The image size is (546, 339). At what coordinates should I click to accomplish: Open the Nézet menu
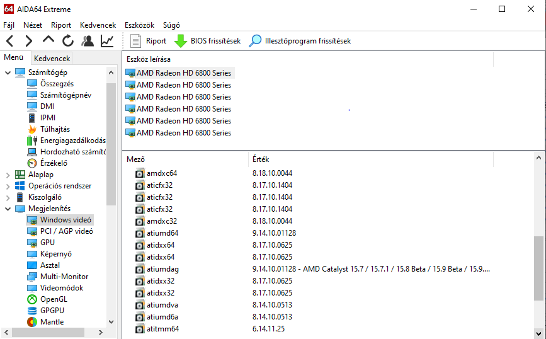click(x=33, y=25)
